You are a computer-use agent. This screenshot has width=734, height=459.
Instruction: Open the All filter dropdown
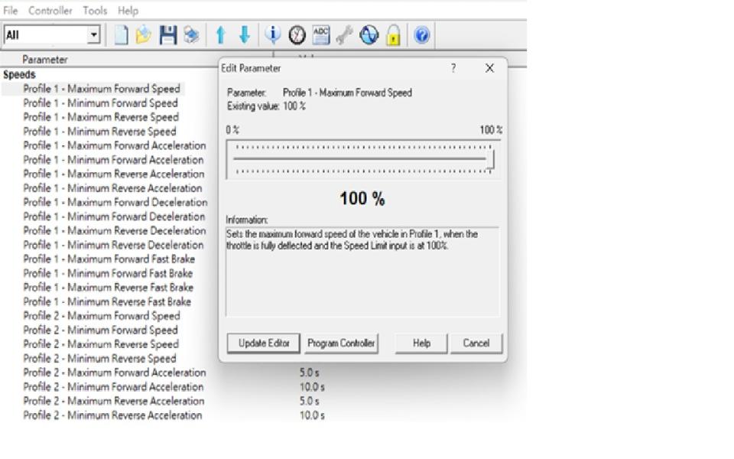(x=93, y=35)
